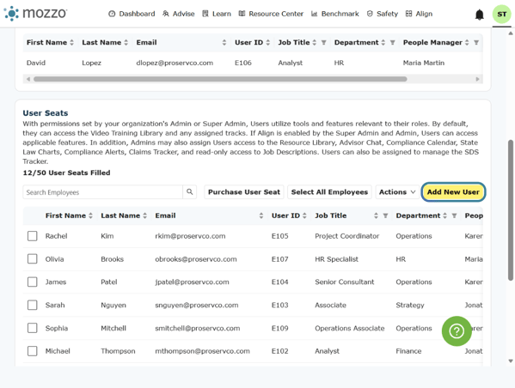This screenshot has height=388, width=515.
Task: Select Olivia Brooks' checkbox
Action: point(32,258)
